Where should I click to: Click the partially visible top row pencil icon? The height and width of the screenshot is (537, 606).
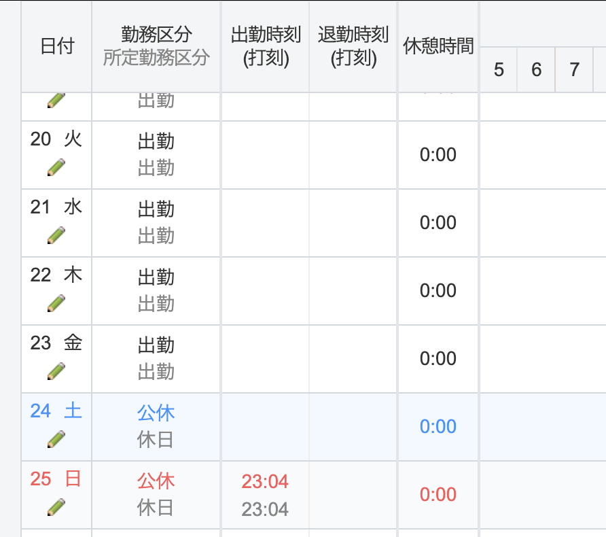click(x=56, y=101)
